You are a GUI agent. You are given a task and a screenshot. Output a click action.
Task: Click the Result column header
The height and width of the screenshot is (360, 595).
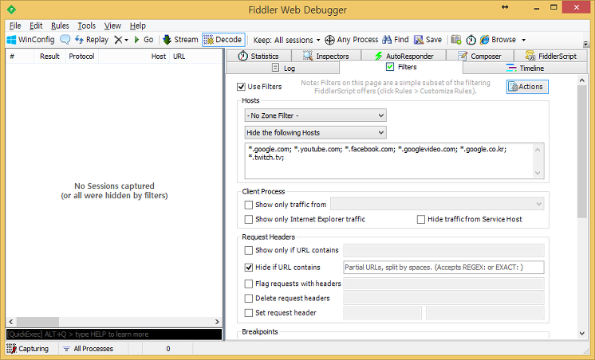[49, 57]
